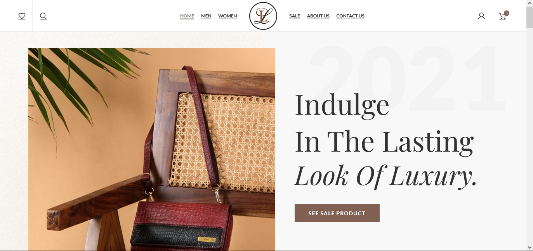Screen dimensions: 533x251
Task: Click the scrollbar track below the thumb
Action: (x=530, y=136)
